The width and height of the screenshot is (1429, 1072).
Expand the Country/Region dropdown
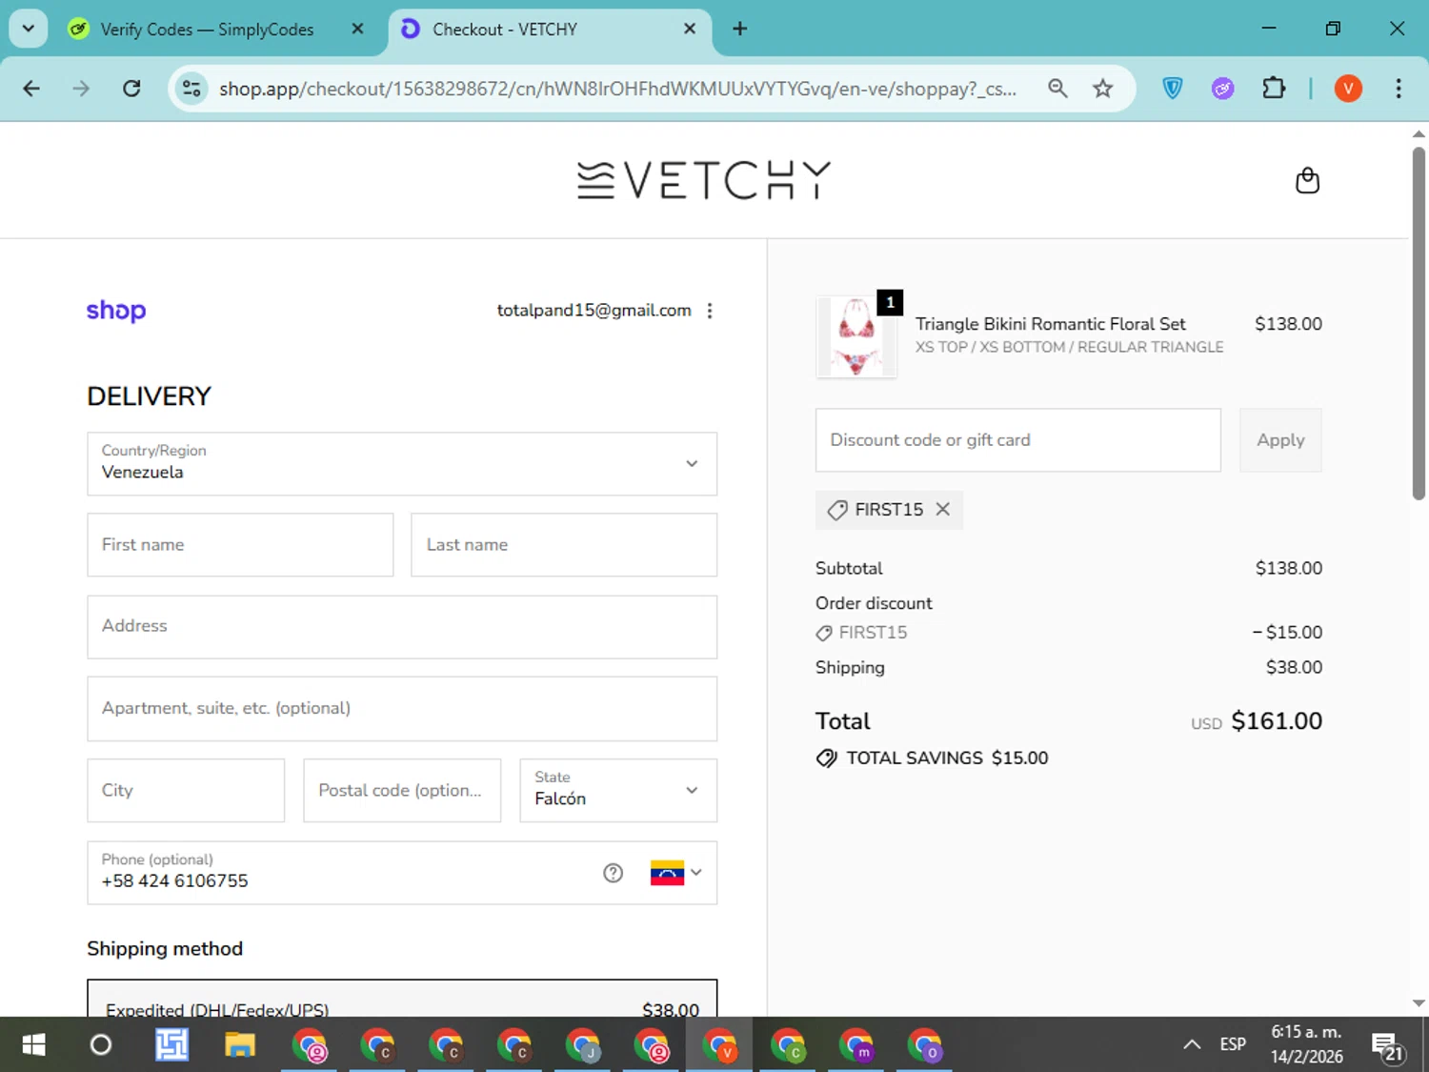click(x=402, y=464)
